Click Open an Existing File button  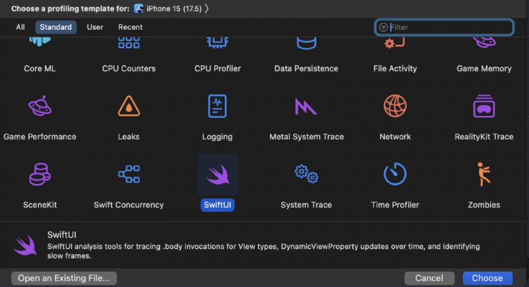64,278
